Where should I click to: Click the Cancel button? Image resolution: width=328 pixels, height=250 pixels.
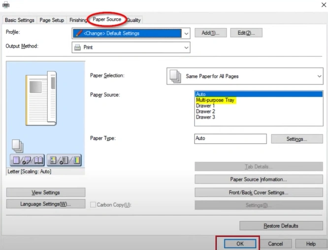pos(275,244)
